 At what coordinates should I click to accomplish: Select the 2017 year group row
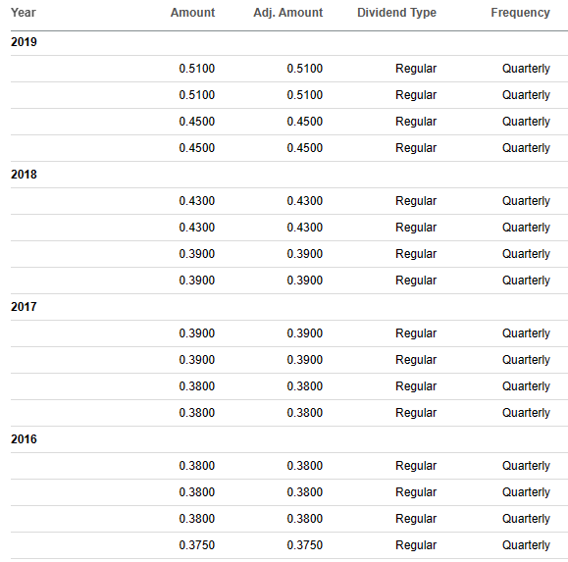pyautogui.click(x=289, y=307)
